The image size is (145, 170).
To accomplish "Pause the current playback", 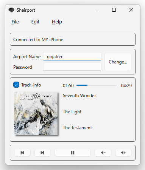I will 73,153.
